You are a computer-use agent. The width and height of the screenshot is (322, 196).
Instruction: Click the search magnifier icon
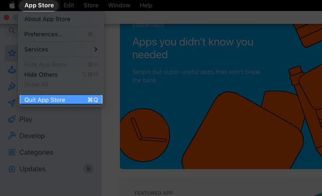[x=11, y=30]
